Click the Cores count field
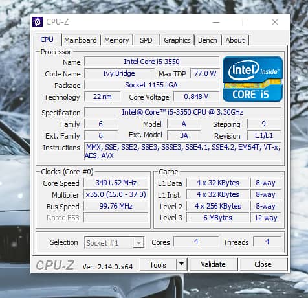This screenshot has width=308, height=298. [x=196, y=242]
